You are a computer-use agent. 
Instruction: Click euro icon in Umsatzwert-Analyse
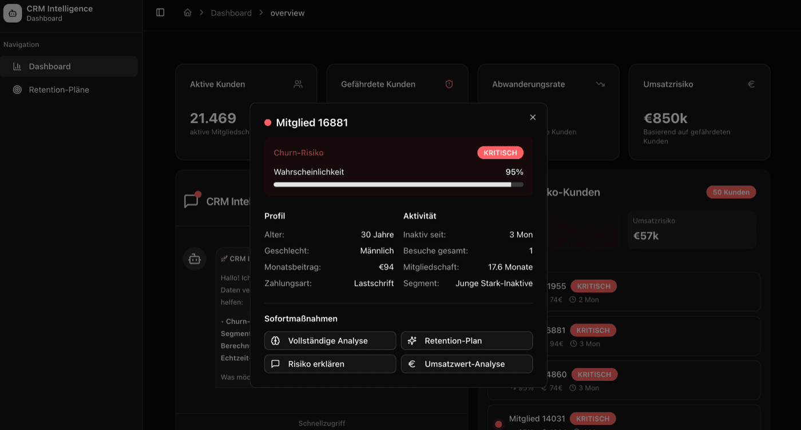412,364
